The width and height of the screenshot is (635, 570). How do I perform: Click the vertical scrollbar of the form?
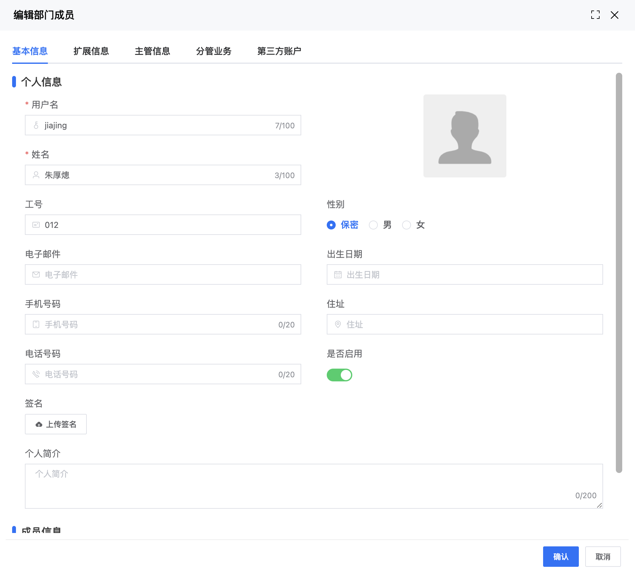point(619,273)
